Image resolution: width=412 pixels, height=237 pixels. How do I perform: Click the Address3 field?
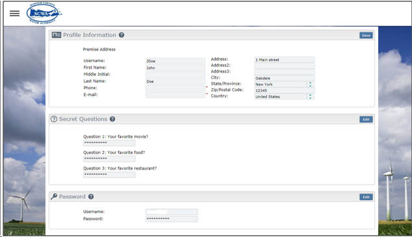[x=284, y=72]
